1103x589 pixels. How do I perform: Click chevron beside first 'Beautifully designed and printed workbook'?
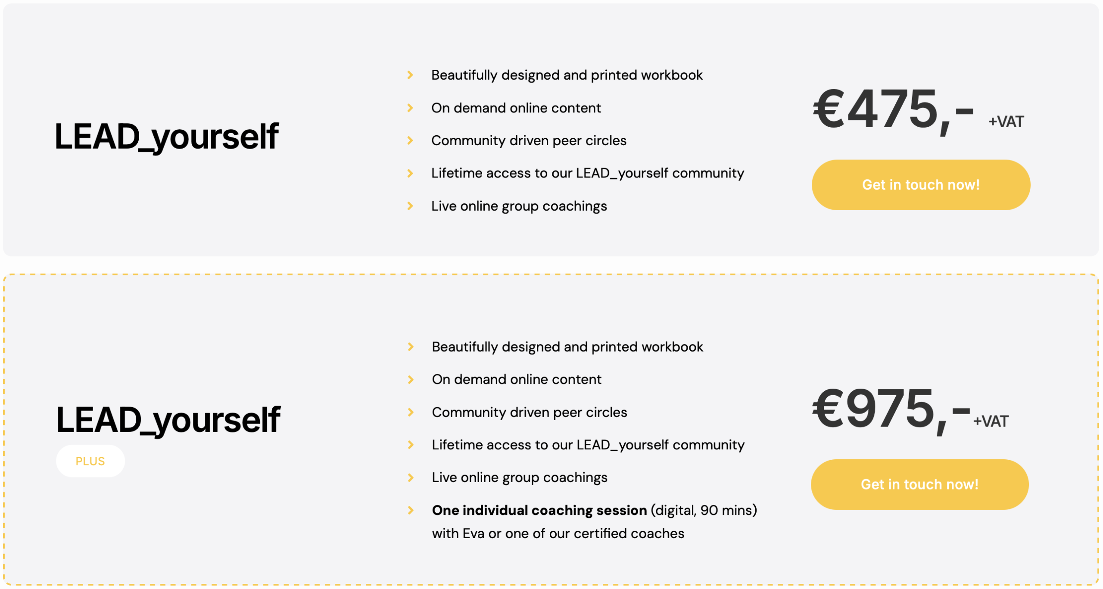coord(410,75)
